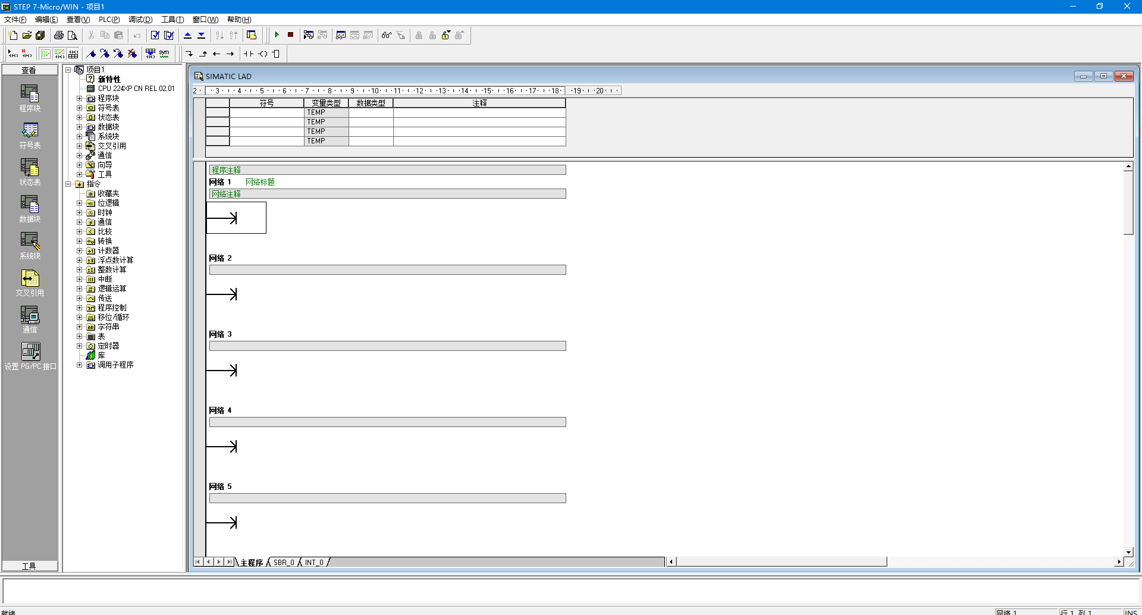Create a new project
The width and height of the screenshot is (1142, 615).
[12, 35]
